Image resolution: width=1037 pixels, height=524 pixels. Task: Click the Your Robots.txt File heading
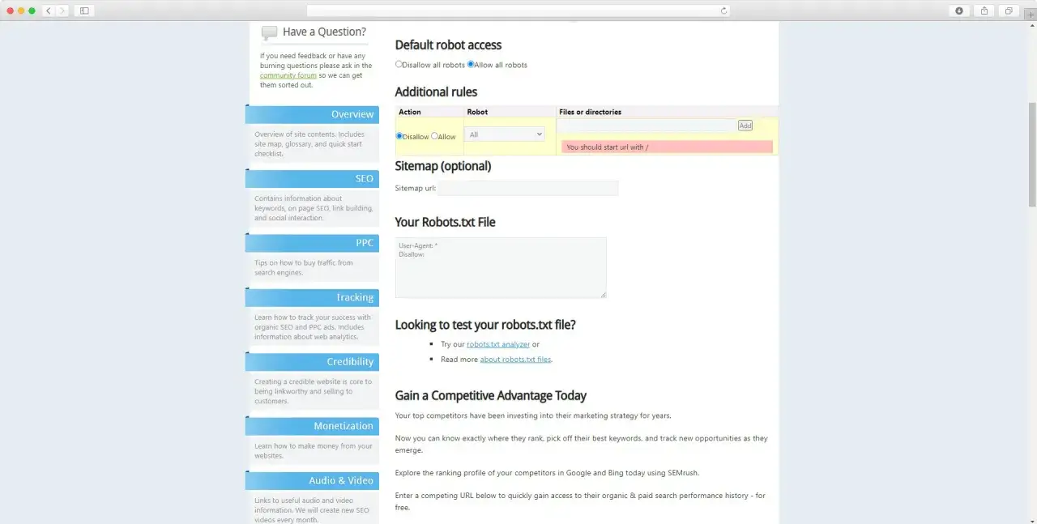click(445, 222)
